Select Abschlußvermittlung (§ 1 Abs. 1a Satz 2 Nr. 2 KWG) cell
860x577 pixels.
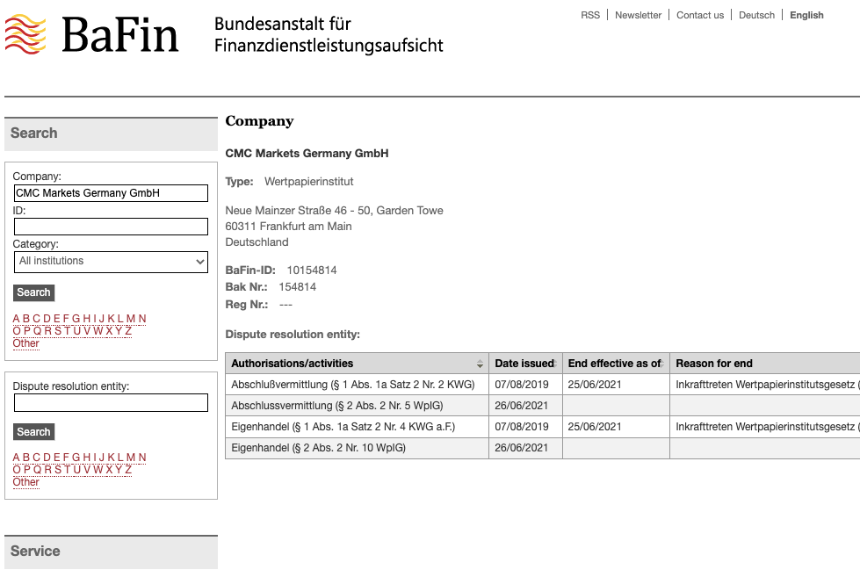click(x=357, y=385)
